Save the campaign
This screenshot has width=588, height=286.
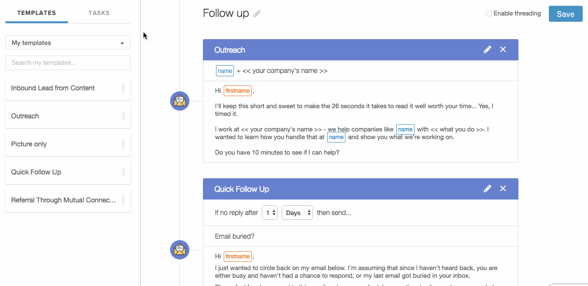click(x=565, y=14)
